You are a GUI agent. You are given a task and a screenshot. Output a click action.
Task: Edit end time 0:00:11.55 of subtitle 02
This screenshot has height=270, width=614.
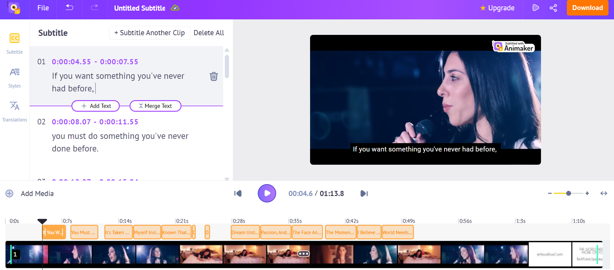click(x=119, y=122)
